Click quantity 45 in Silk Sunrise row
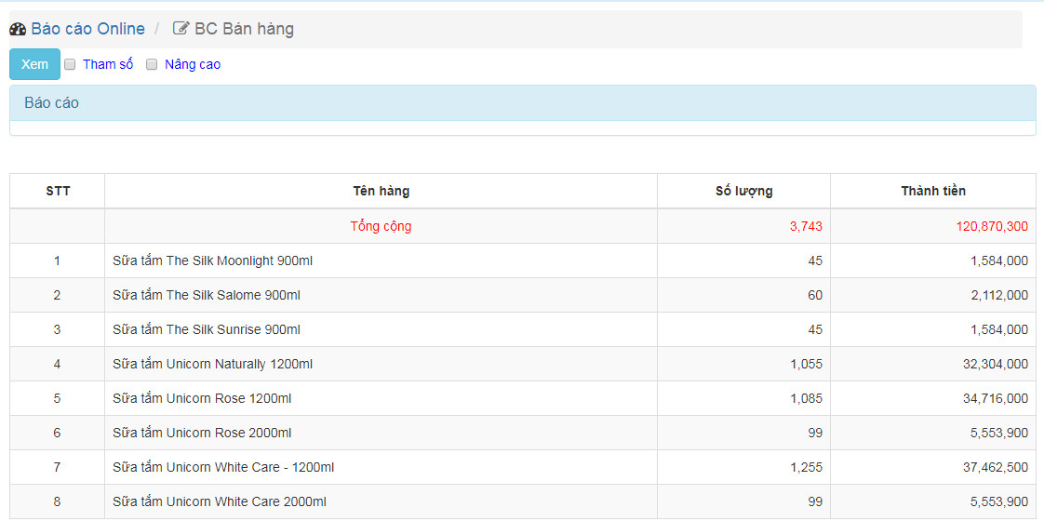The height and width of the screenshot is (521, 1044). [815, 329]
